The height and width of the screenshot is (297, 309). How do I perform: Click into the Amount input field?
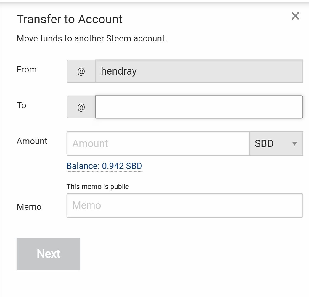click(x=158, y=143)
